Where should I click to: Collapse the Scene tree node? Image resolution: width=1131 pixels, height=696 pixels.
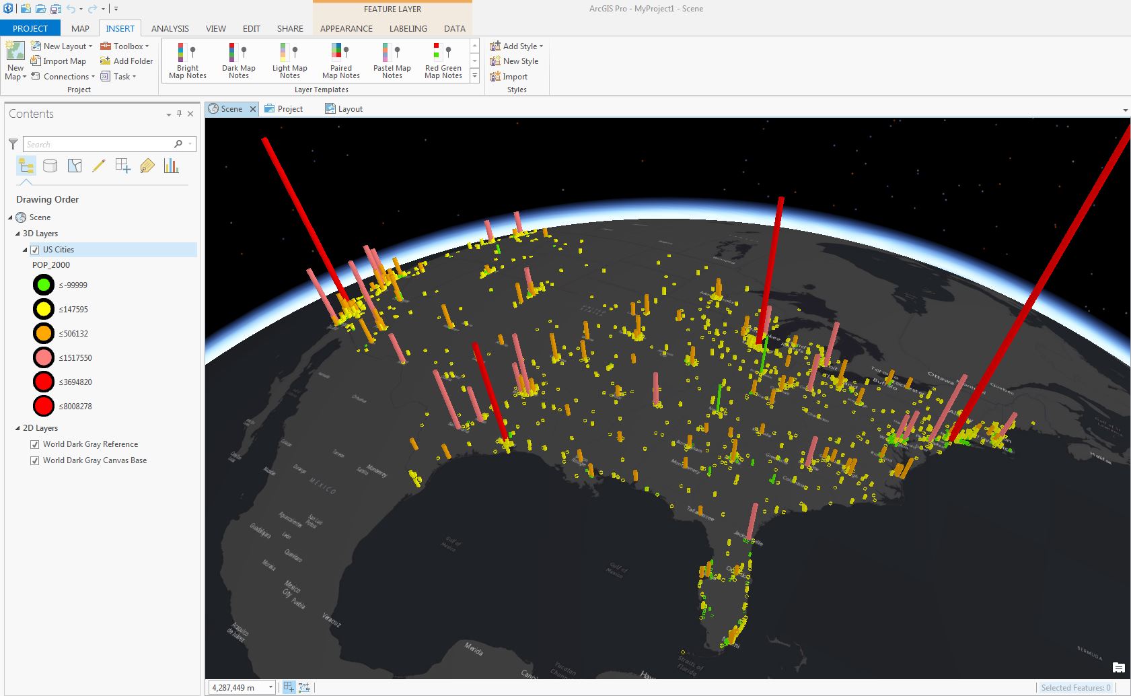[x=11, y=217]
